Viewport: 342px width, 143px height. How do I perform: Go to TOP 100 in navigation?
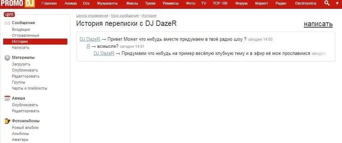pos(220,3)
